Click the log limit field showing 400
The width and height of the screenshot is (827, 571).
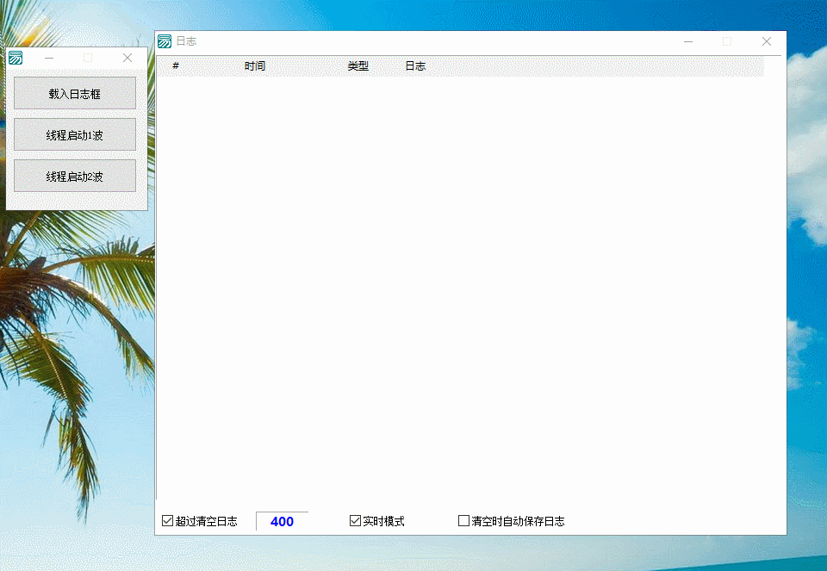click(x=282, y=521)
